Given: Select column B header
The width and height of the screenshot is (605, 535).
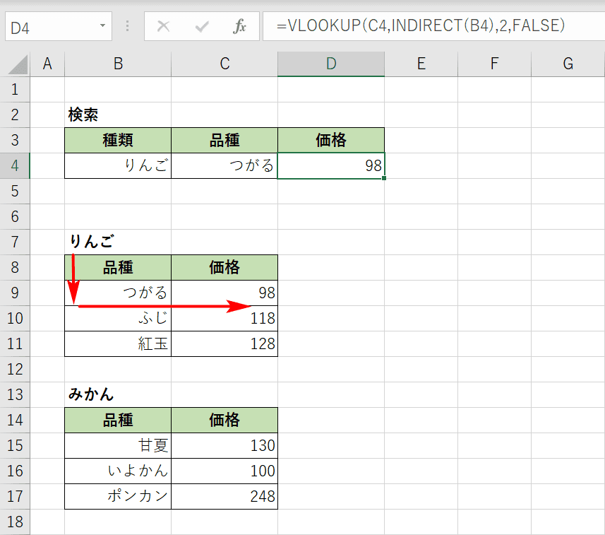Looking at the screenshot, I should coord(118,64).
